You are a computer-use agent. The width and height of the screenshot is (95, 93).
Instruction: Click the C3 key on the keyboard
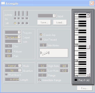click(76, 45)
